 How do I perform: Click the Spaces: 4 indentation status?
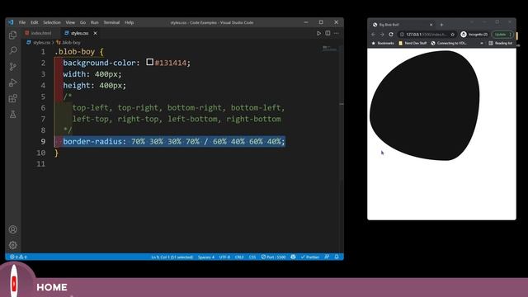pos(206,257)
